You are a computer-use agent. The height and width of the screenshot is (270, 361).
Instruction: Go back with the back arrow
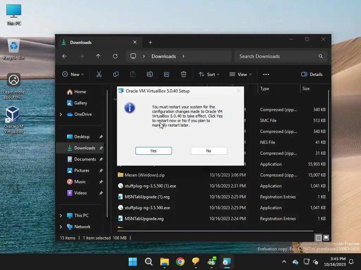coord(65,56)
